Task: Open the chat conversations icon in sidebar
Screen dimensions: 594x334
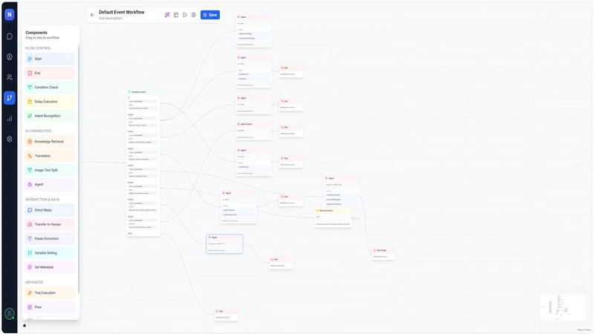Action: (x=10, y=36)
